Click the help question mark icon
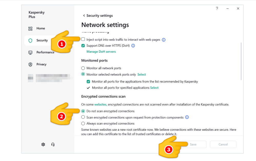 tap(217, 8)
